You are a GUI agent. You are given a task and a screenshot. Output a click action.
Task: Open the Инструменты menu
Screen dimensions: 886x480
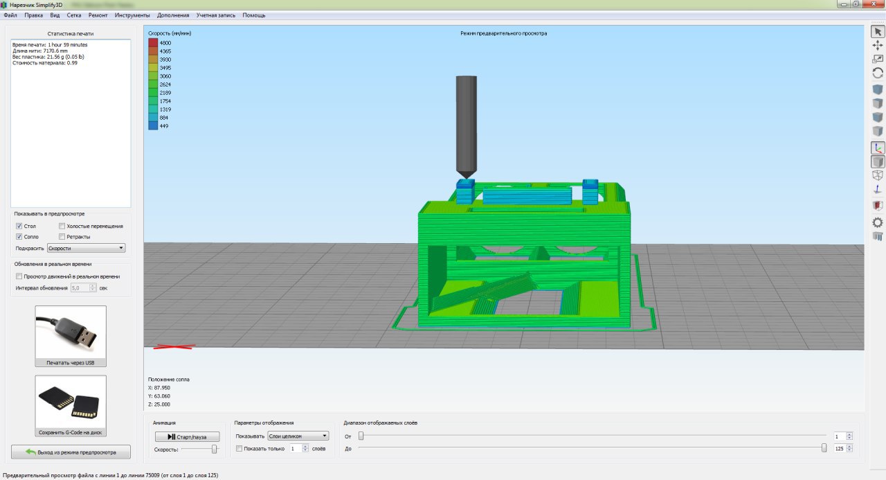(x=132, y=15)
